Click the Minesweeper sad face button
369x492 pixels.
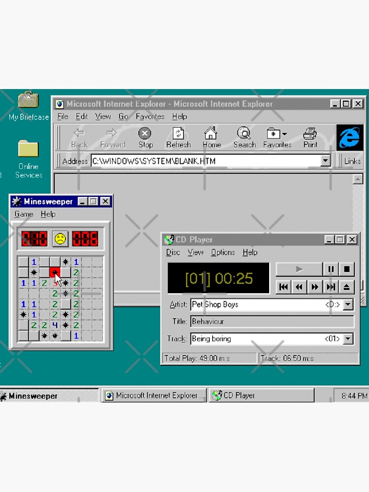(x=60, y=239)
